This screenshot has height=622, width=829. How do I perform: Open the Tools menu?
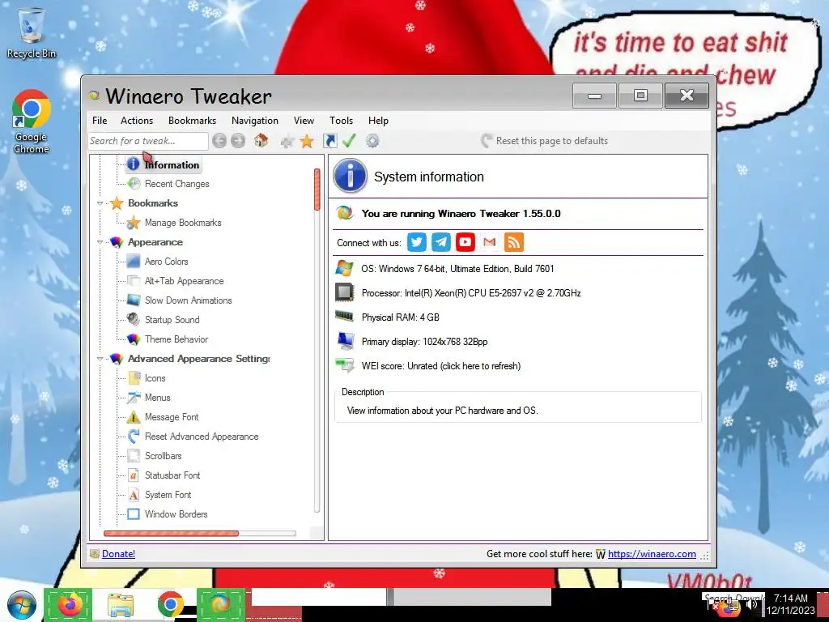pos(341,121)
